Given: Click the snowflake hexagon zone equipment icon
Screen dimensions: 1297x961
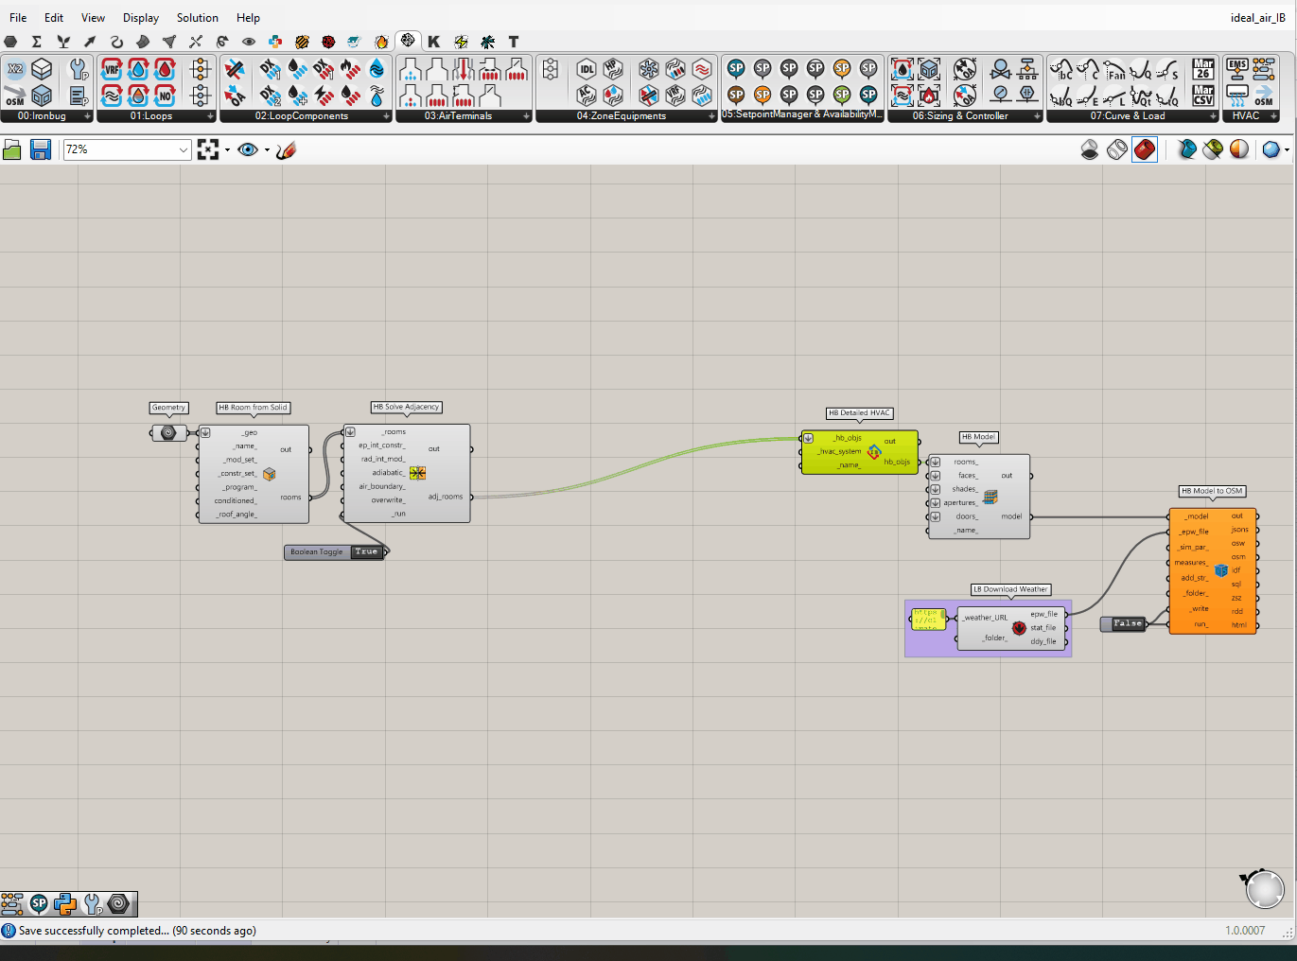Looking at the screenshot, I should pos(649,69).
